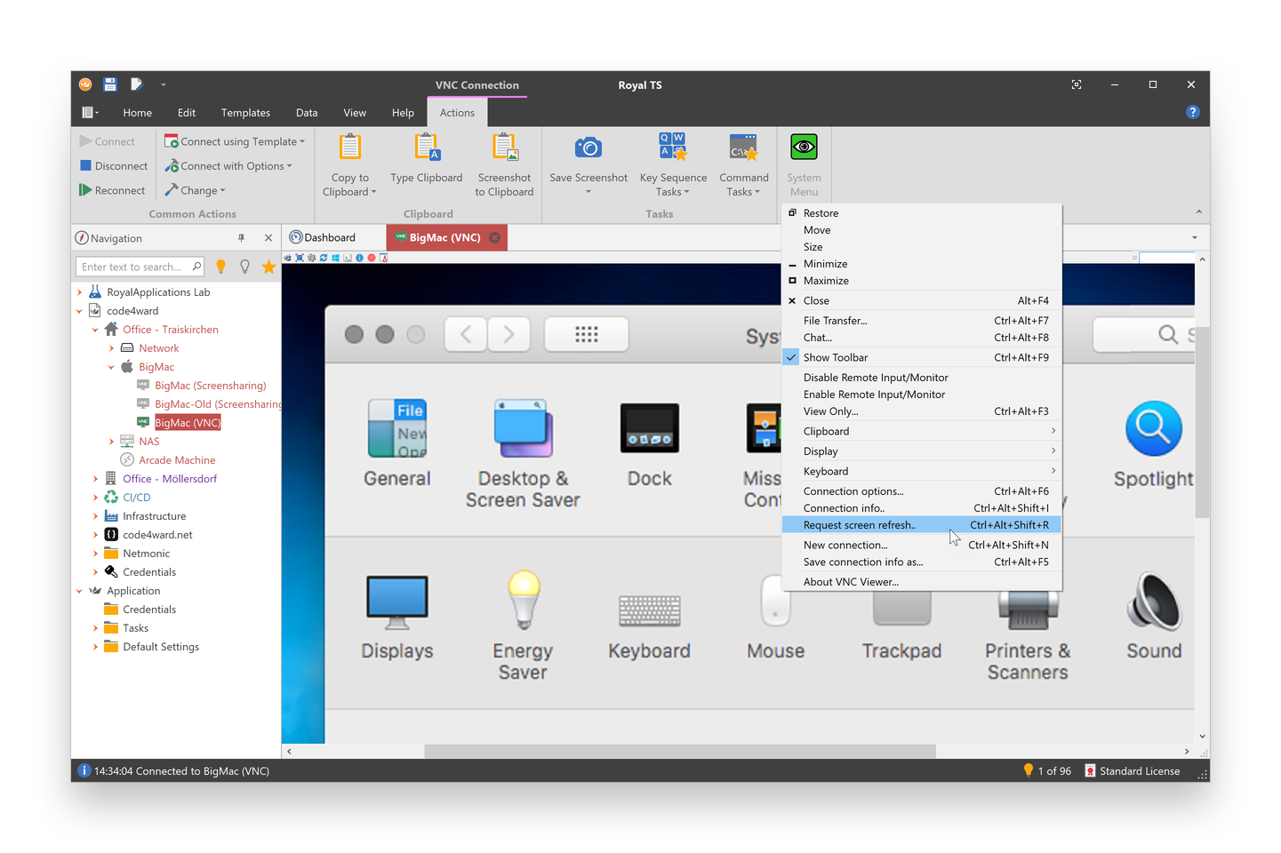Image resolution: width=1281 pixels, height=853 pixels.
Task: Open the Templates ribbon tab
Action: [245, 112]
